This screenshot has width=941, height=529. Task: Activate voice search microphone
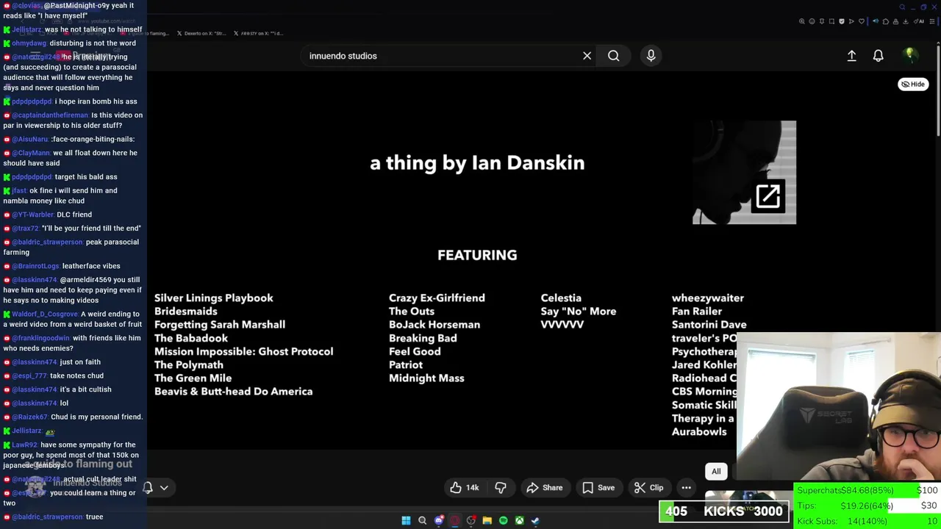point(651,56)
